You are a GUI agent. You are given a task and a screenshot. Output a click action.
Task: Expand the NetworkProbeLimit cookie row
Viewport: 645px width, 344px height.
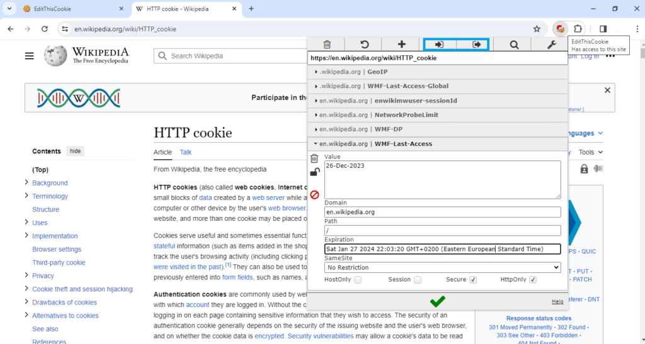(x=438, y=115)
